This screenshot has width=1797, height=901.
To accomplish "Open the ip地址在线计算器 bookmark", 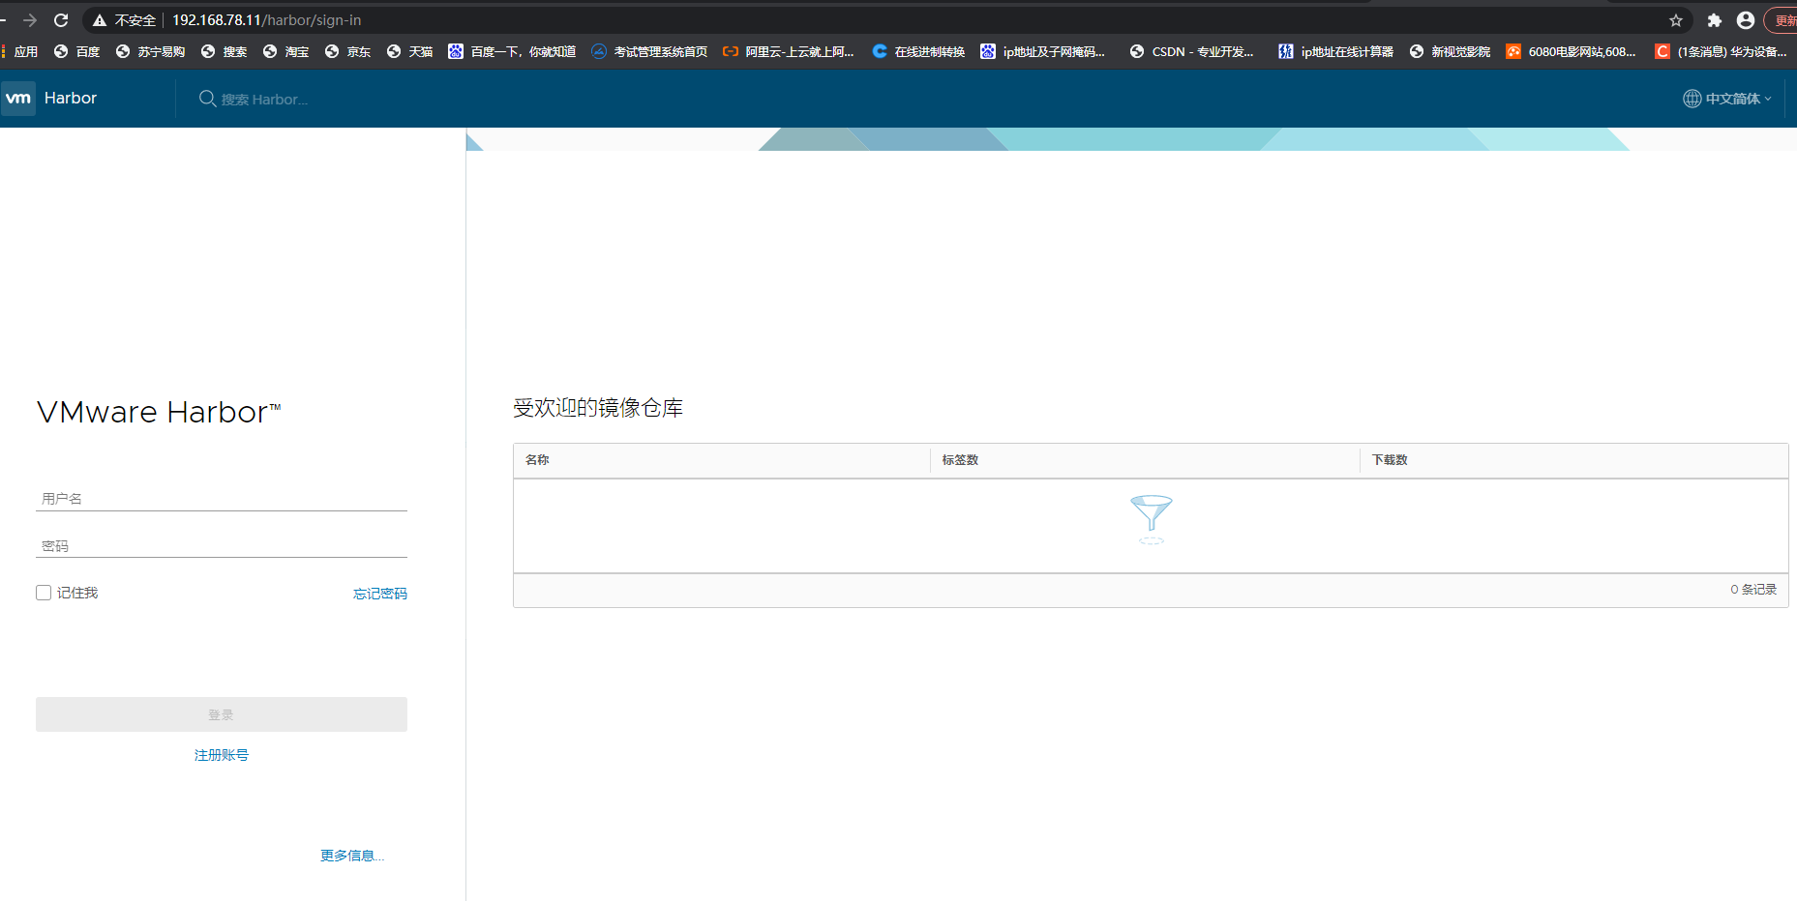I will click(1336, 52).
